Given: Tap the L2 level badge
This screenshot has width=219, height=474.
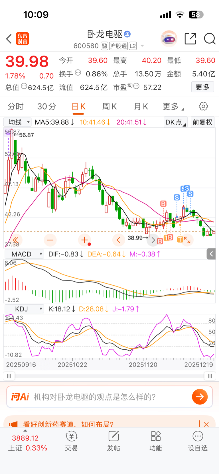Looking at the screenshot, I should pyautogui.click(x=133, y=46).
